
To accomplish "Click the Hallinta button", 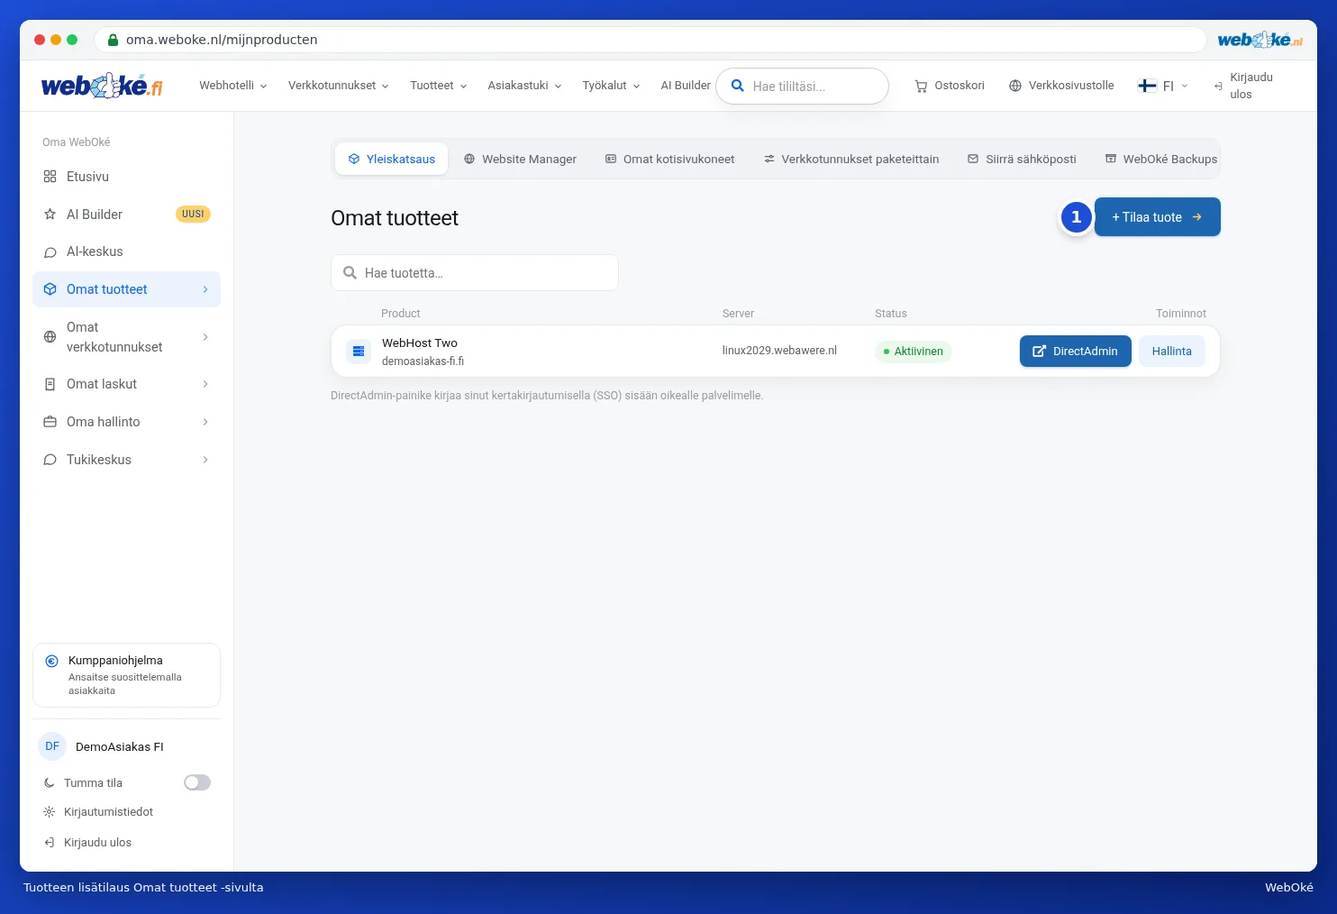I will (1172, 352).
